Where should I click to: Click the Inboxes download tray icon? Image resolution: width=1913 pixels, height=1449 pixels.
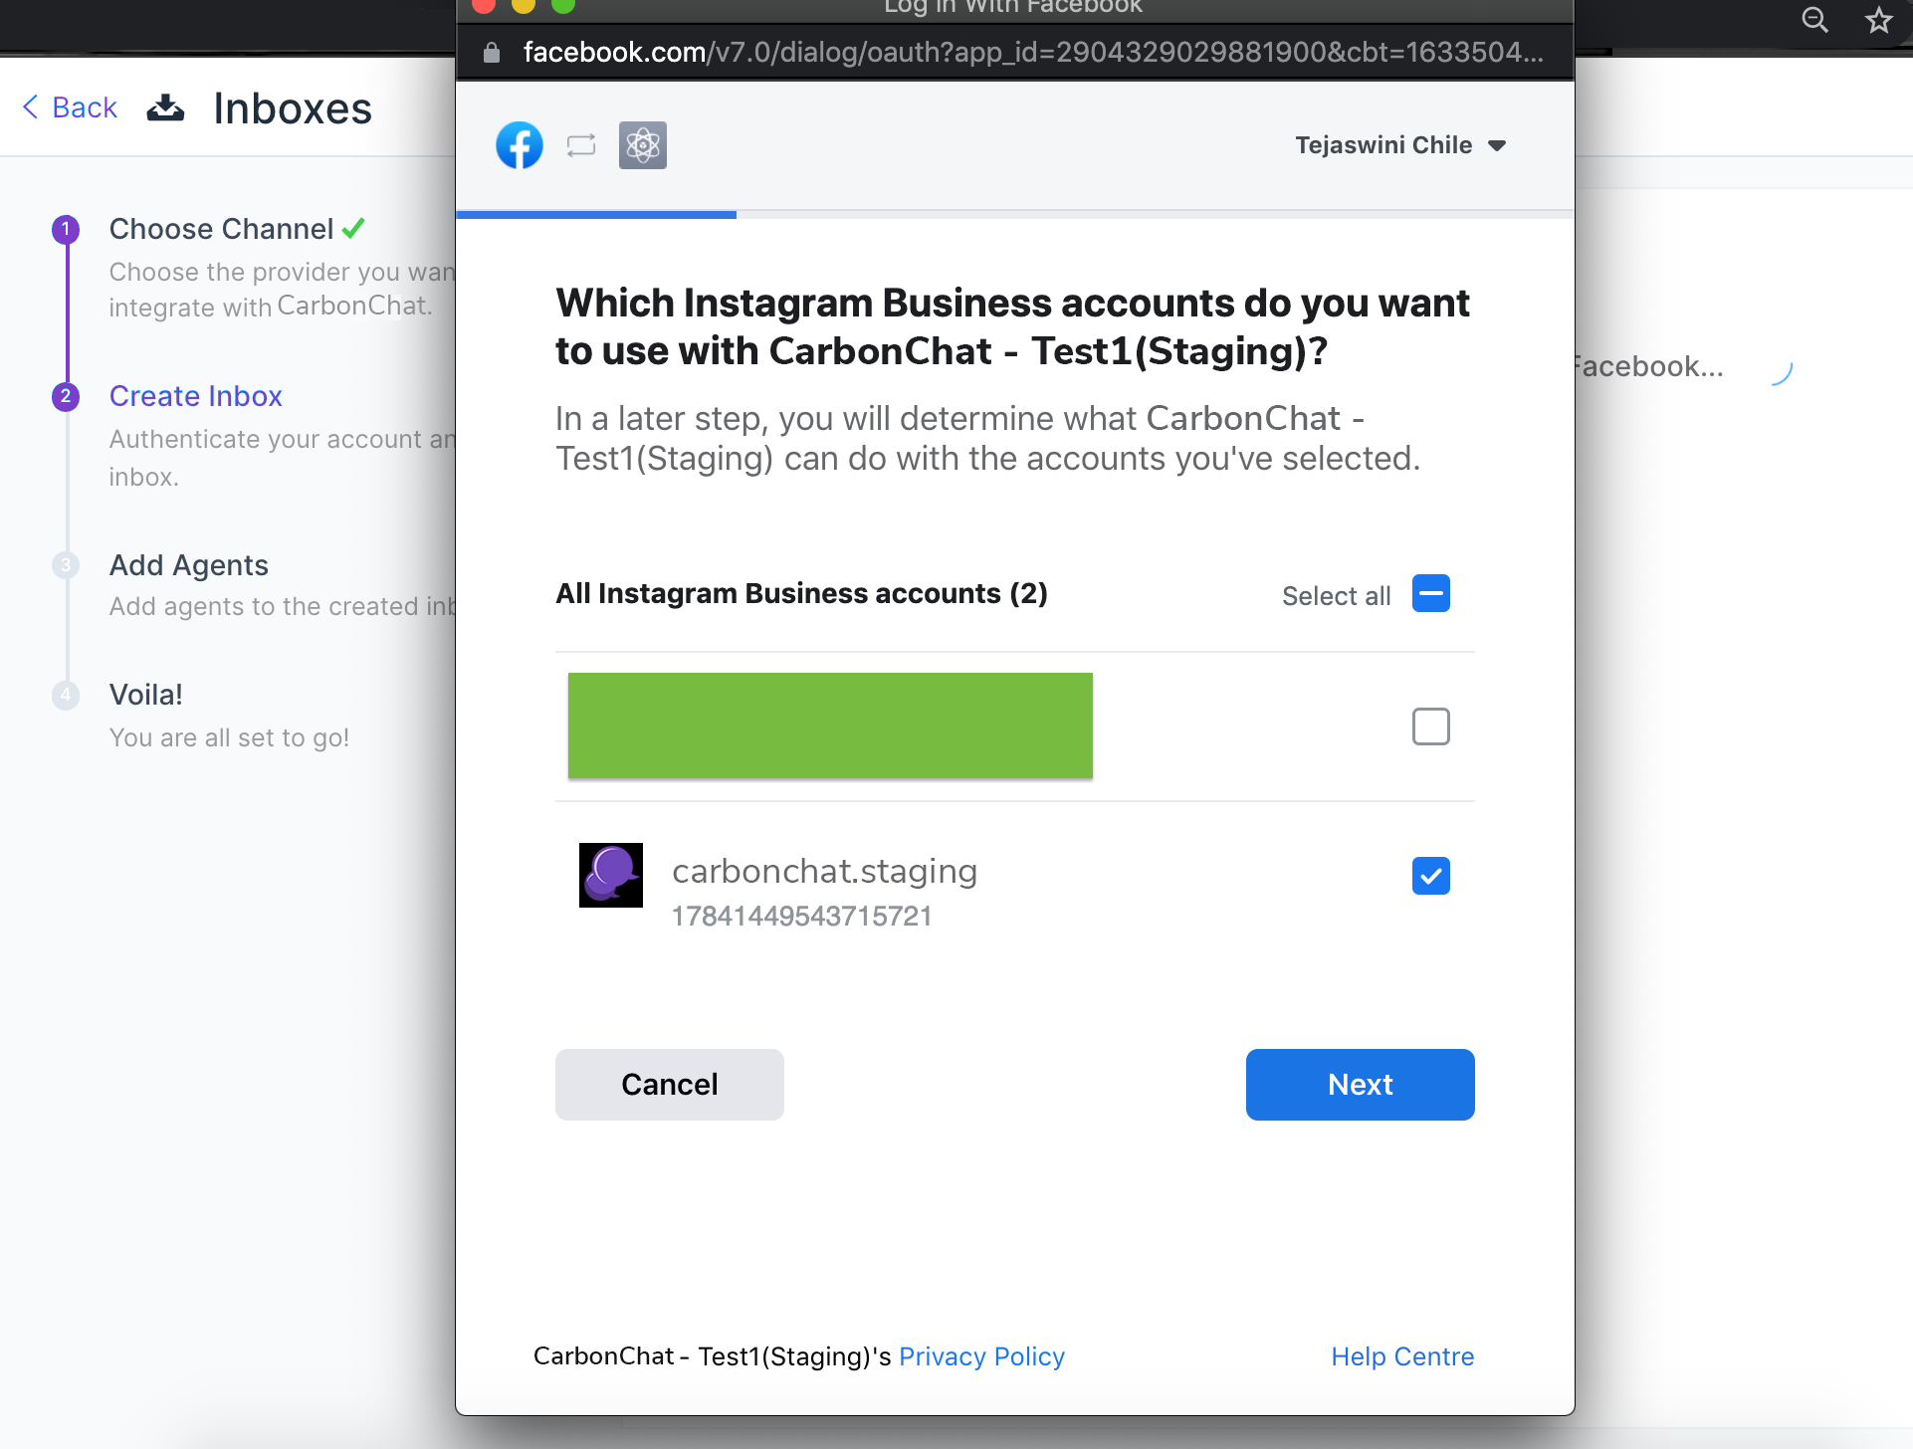(x=165, y=107)
